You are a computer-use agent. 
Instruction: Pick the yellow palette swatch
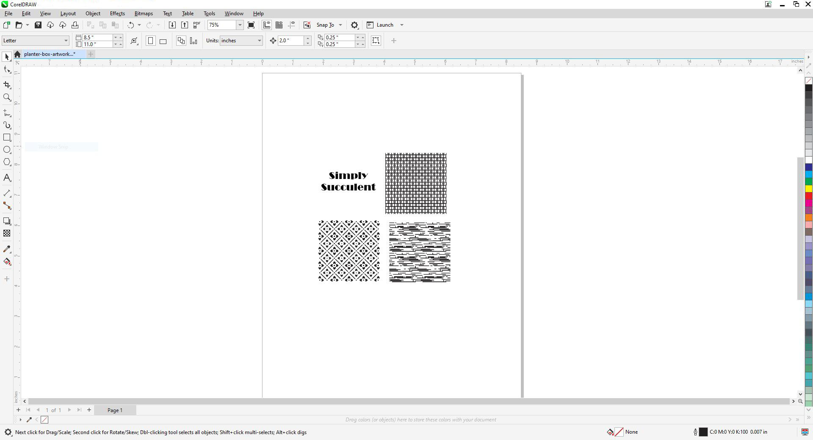808,189
